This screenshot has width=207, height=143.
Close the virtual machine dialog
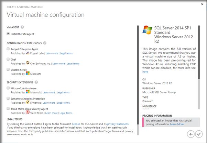pos(200,5)
